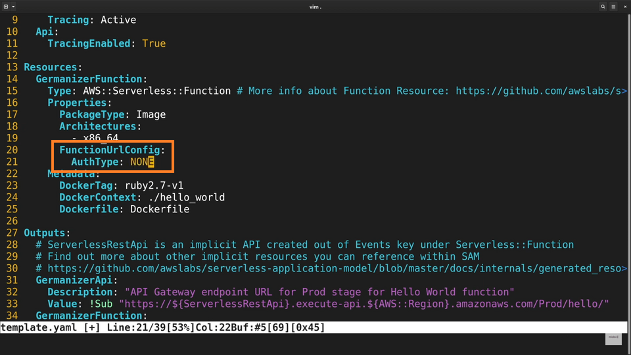Click 'template.yaml' in the status line
This screenshot has height=355, width=631.
coord(39,327)
